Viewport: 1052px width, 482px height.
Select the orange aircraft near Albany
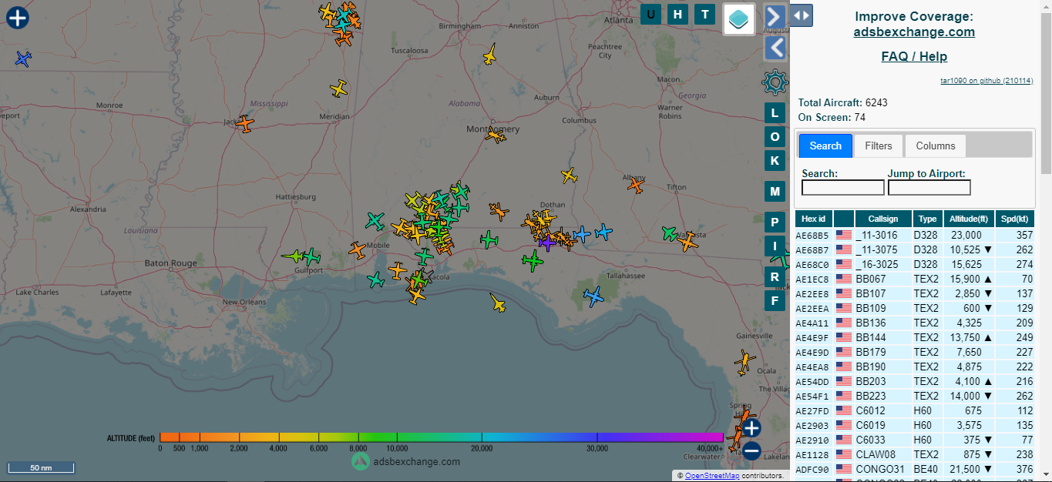click(x=635, y=184)
